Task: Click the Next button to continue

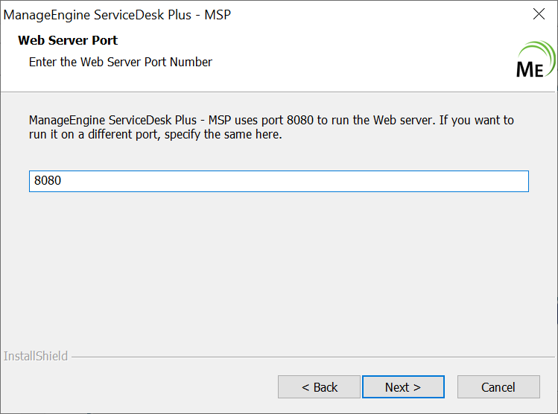Action: [403, 387]
